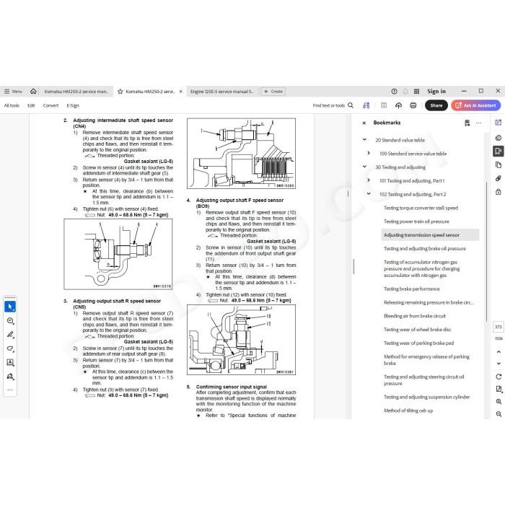Open bookmark Testing power train oil pressure
Image resolution: width=505 pixels, height=505 pixels.
tap(416, 221)
